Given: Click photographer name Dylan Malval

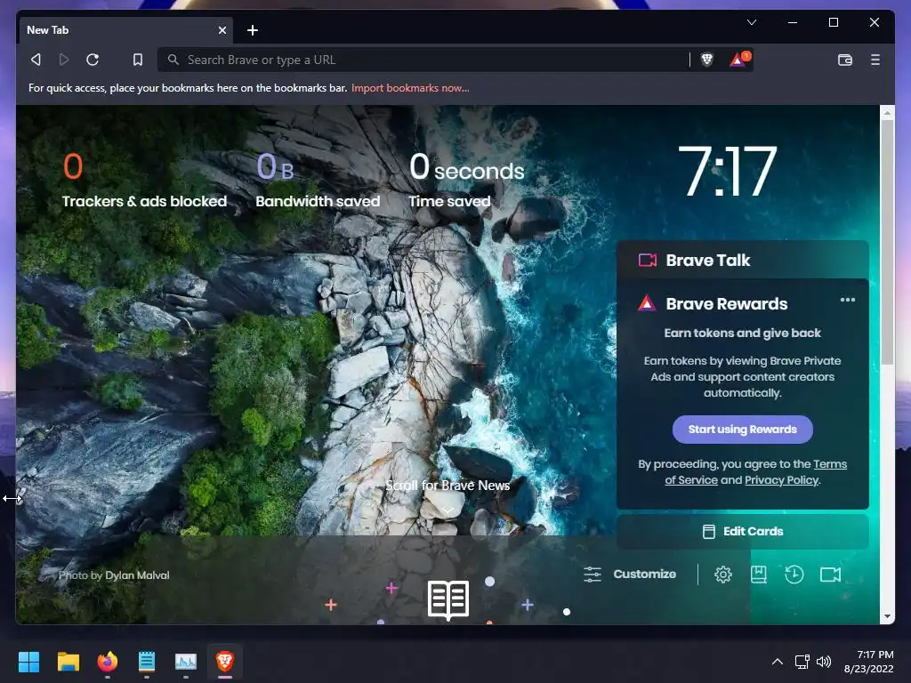Looking at the screenshot, I should click(x=137, y=575).
